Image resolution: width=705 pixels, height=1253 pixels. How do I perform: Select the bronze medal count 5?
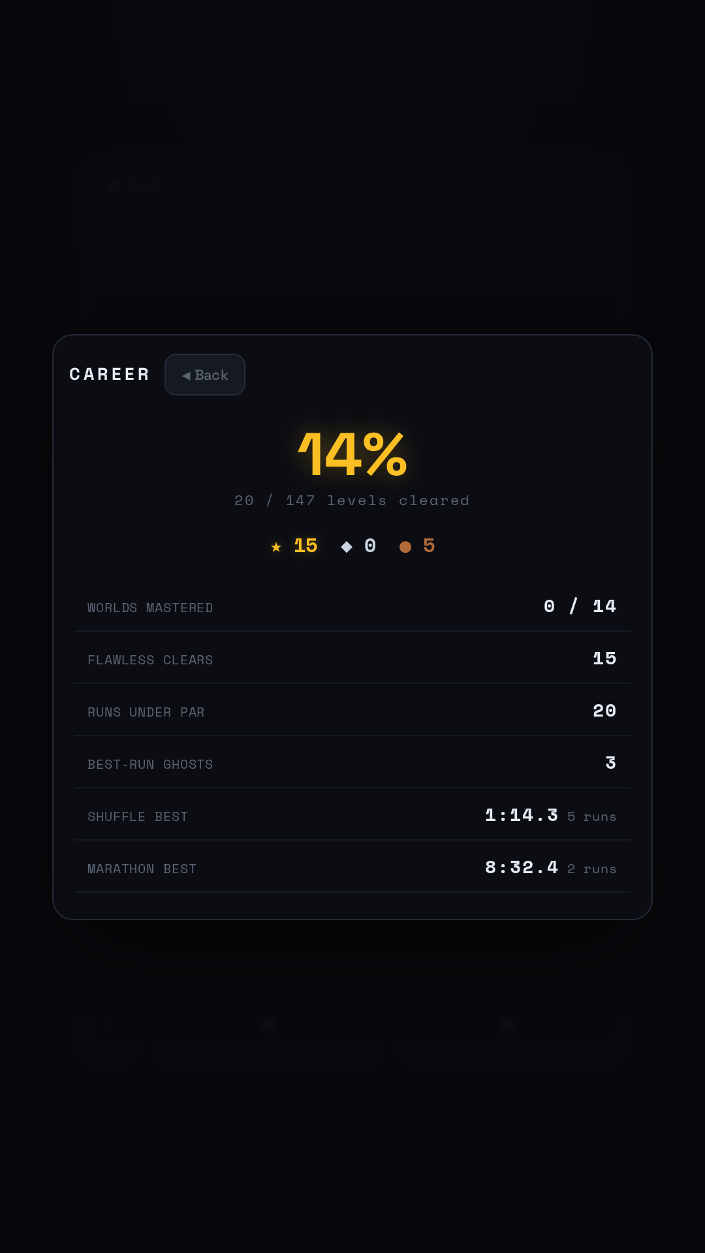click(429, 546)
